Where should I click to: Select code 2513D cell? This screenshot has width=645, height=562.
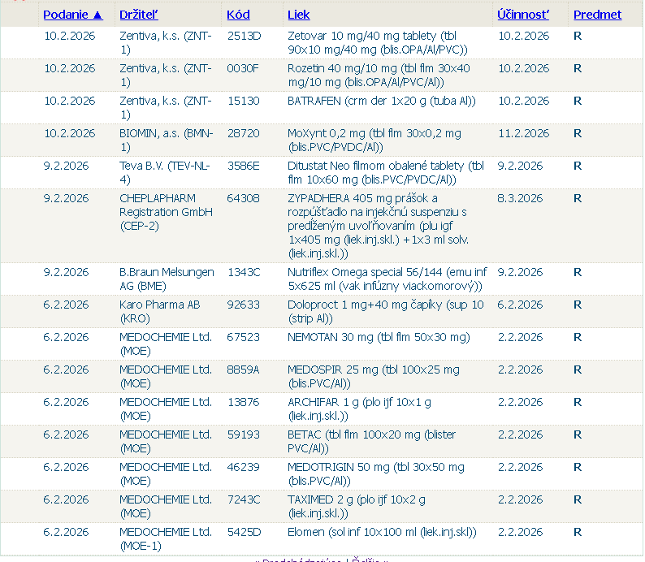(244, 37)
